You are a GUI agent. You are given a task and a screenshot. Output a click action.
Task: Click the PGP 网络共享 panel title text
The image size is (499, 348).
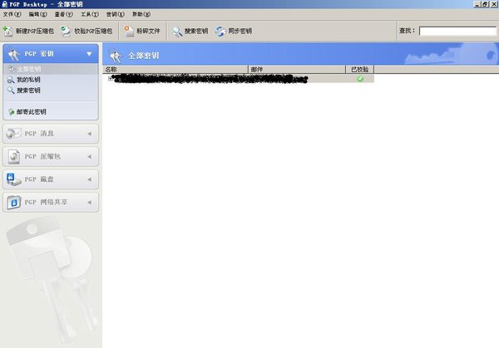(46, 202)
